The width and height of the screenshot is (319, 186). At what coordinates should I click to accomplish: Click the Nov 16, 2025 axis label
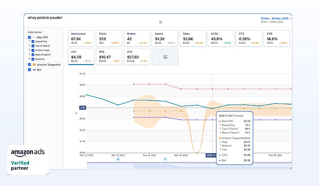pos(149,155)
